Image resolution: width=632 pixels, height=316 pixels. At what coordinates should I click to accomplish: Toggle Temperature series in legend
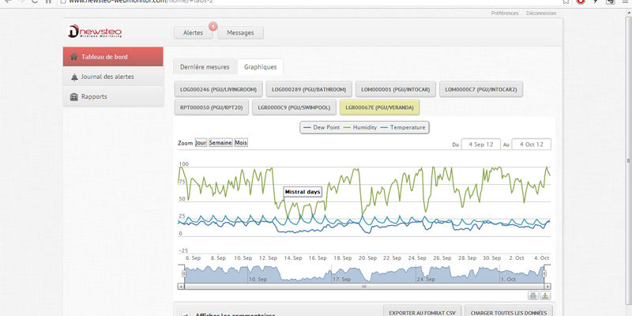point(402,127)
